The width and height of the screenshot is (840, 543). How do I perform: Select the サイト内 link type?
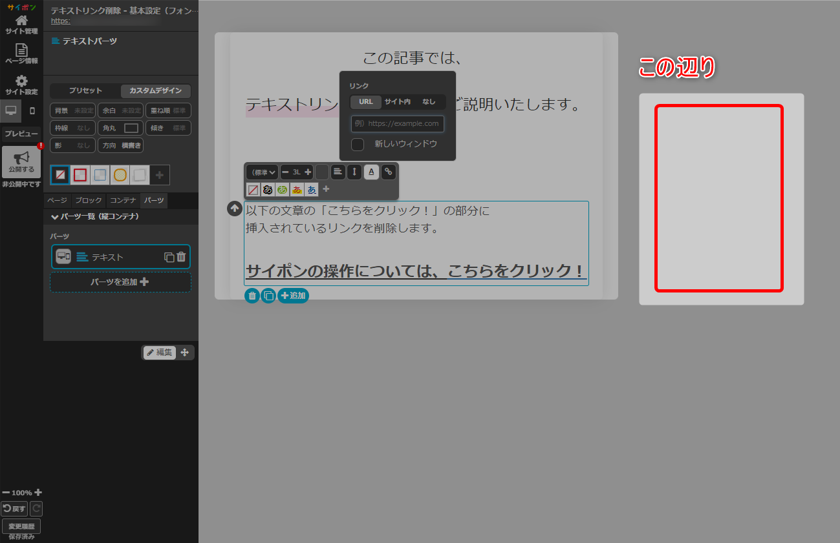point(398,102)
